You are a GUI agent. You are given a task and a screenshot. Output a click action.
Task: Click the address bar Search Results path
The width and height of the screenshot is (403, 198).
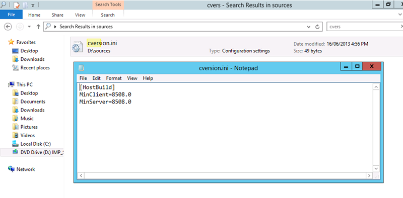[86, 27]
